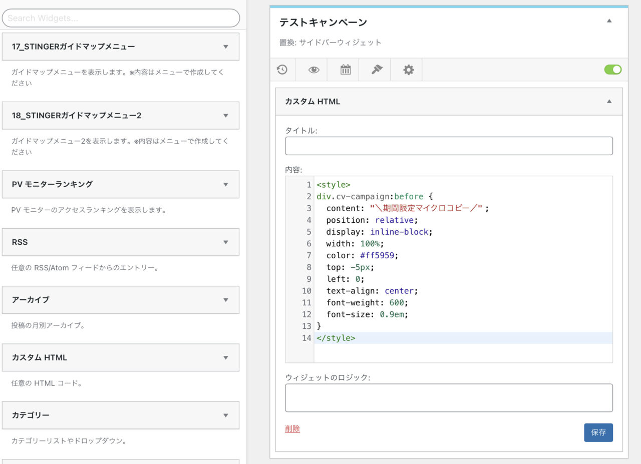Click the eye visibility icon
641x464 pixels.
[x=313, y=70]
